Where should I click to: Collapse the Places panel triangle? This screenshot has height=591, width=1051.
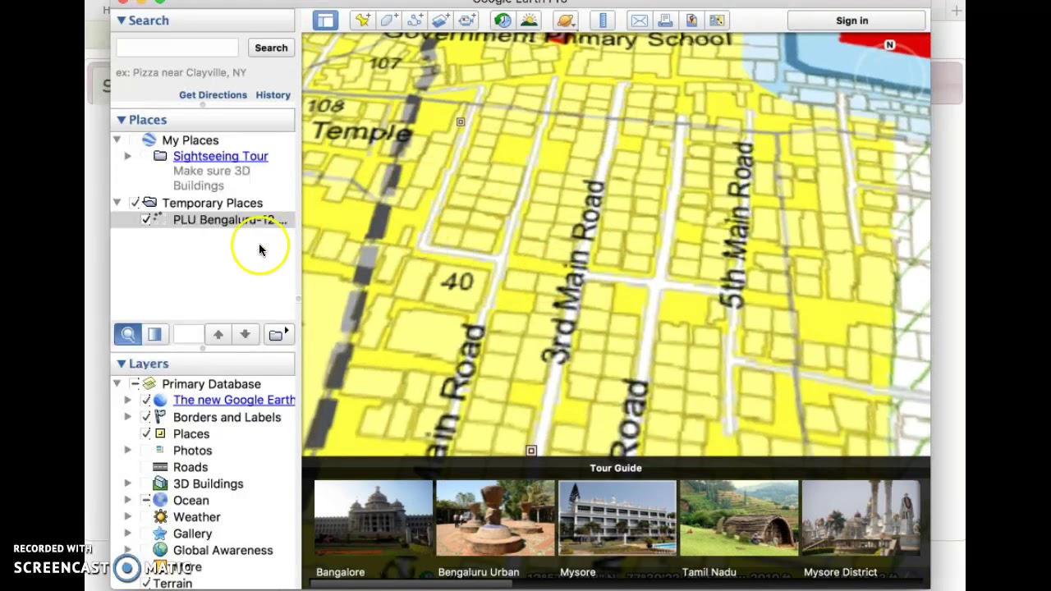[x=121, y=120]
